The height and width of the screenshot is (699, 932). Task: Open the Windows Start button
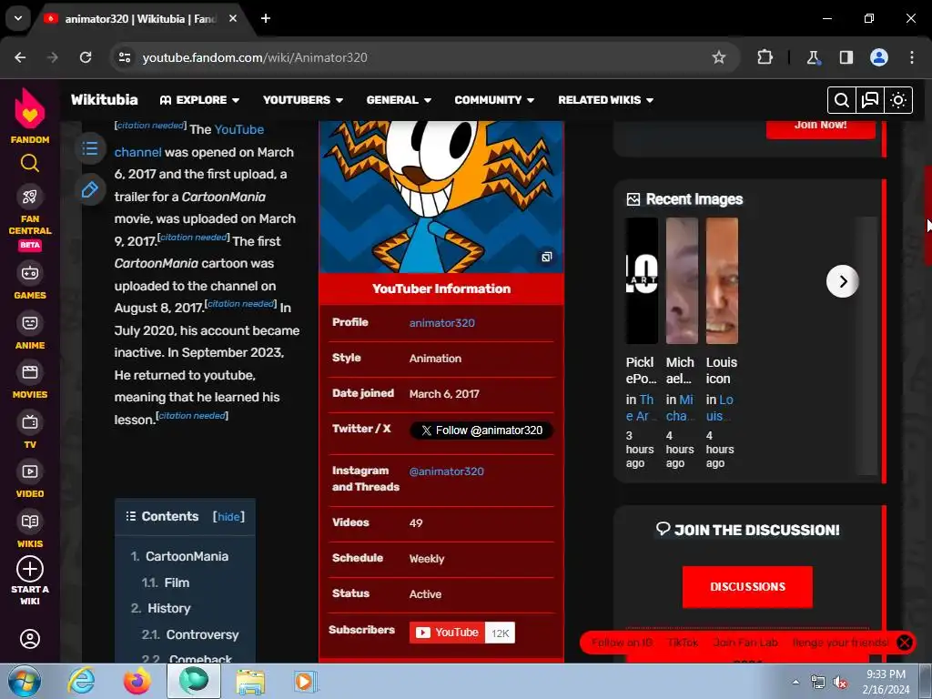24,681
